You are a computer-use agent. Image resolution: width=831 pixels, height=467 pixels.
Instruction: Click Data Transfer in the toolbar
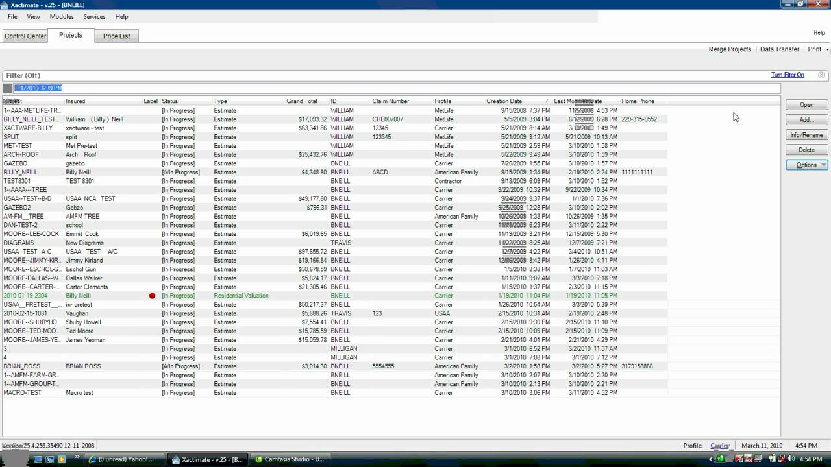pyautogui.click(x=780, y=49)
